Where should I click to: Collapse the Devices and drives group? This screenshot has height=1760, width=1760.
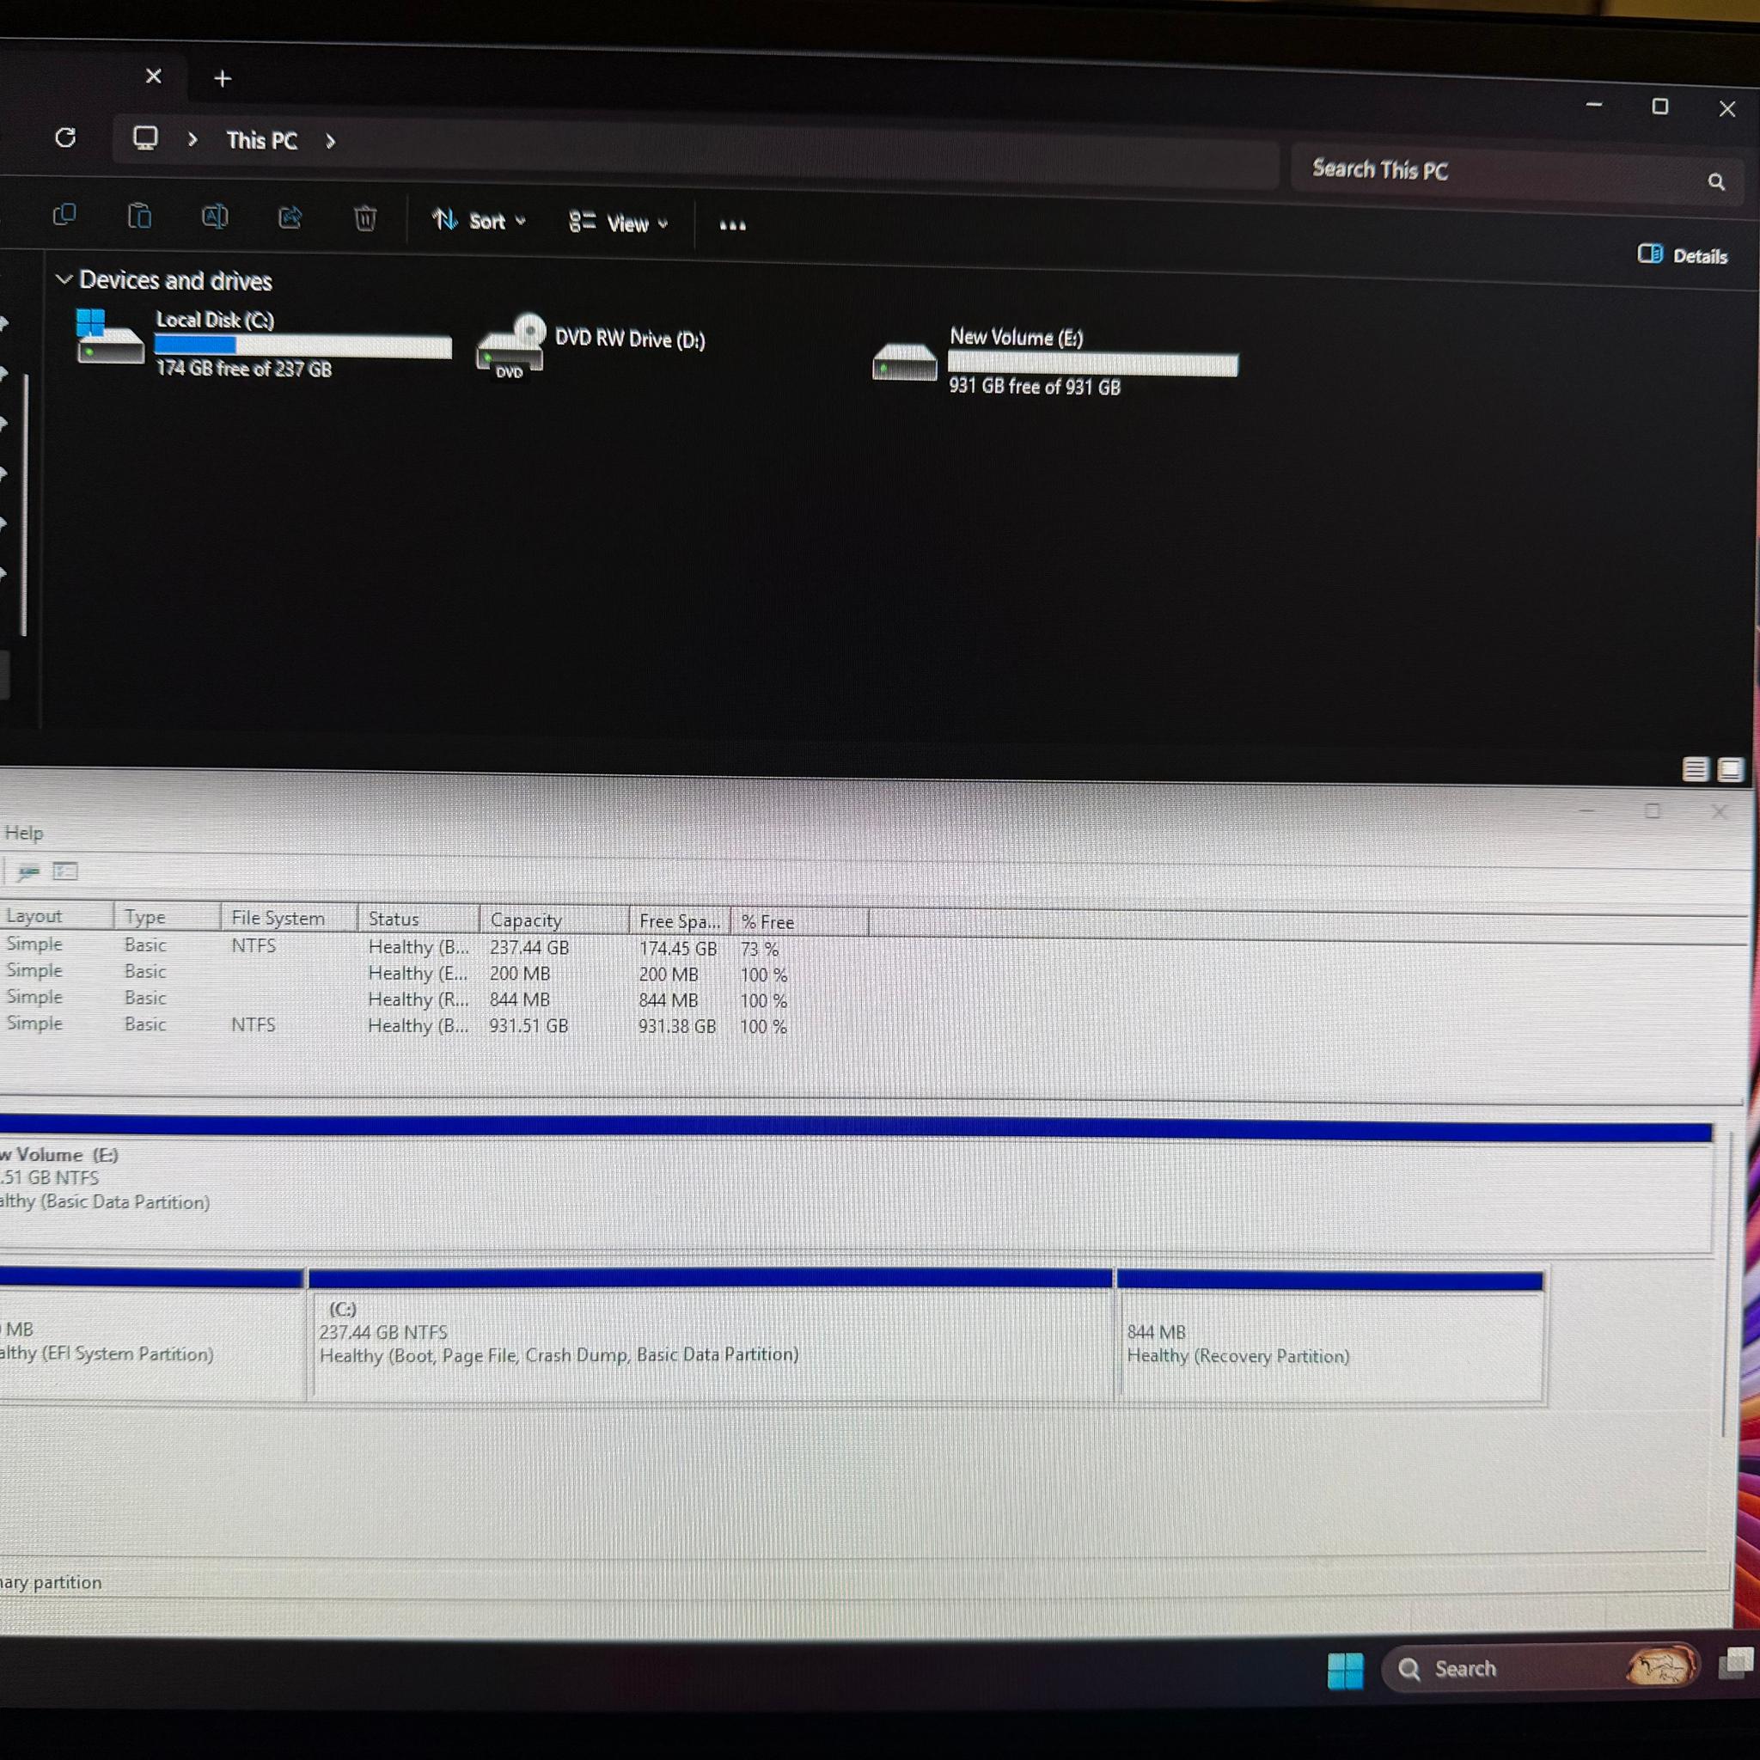(x=64, y=278)
